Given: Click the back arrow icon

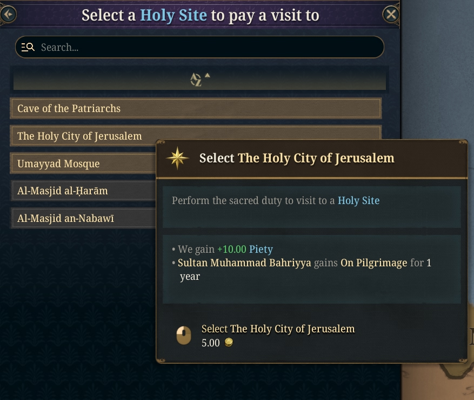Looking at the screenshot, I should [x=8, y=14].
